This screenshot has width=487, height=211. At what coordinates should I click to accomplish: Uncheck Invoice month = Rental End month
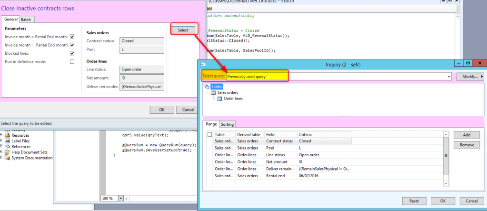pyautogui.click(x=72, y=37)
